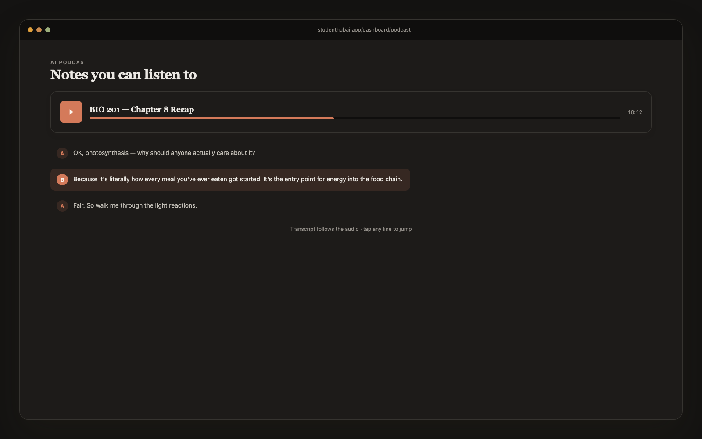Click the "Notes you can listen to" heading
702x439 pixels.
[123, 75]
